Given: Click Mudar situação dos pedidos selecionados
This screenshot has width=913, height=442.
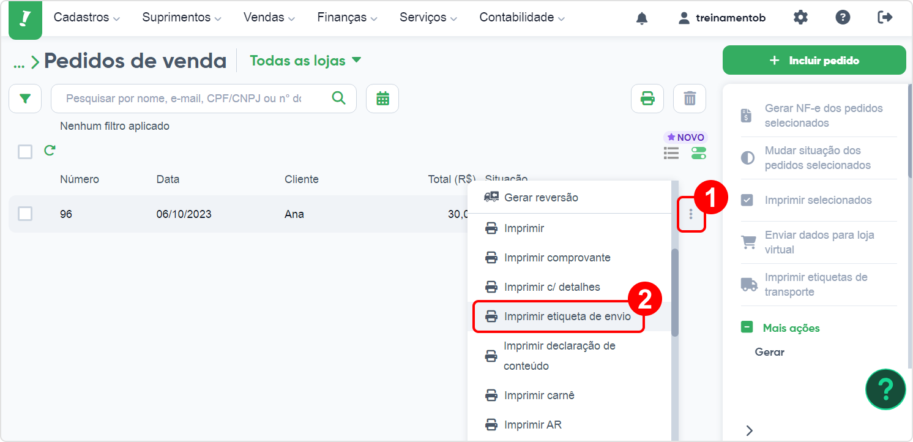Looking at the screenshot, I should tap(819, 158).
